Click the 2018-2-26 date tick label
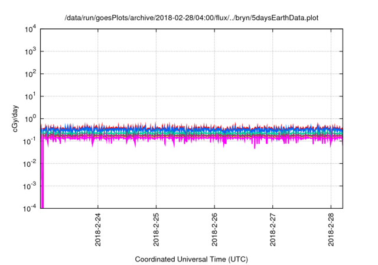 click(214, 230)
